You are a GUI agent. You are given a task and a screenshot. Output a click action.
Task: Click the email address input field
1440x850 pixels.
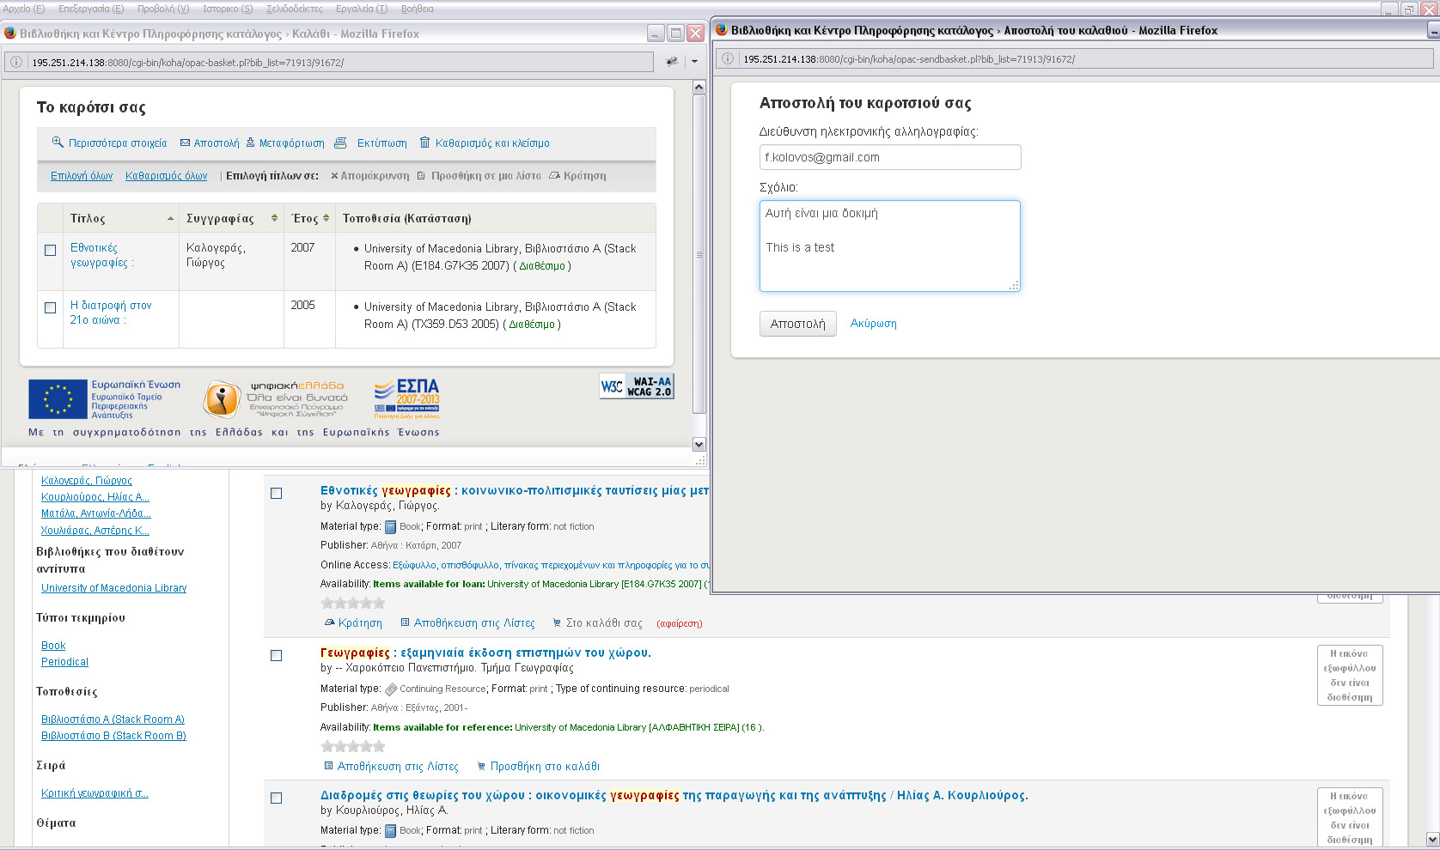click(889, 157)
